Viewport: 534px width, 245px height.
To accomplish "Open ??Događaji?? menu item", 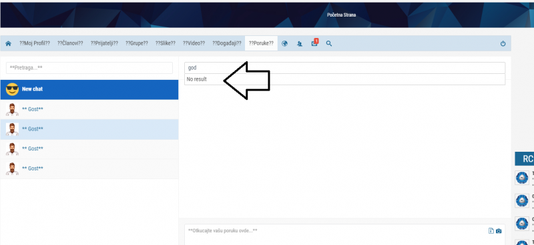I will (x=227, y=43).
